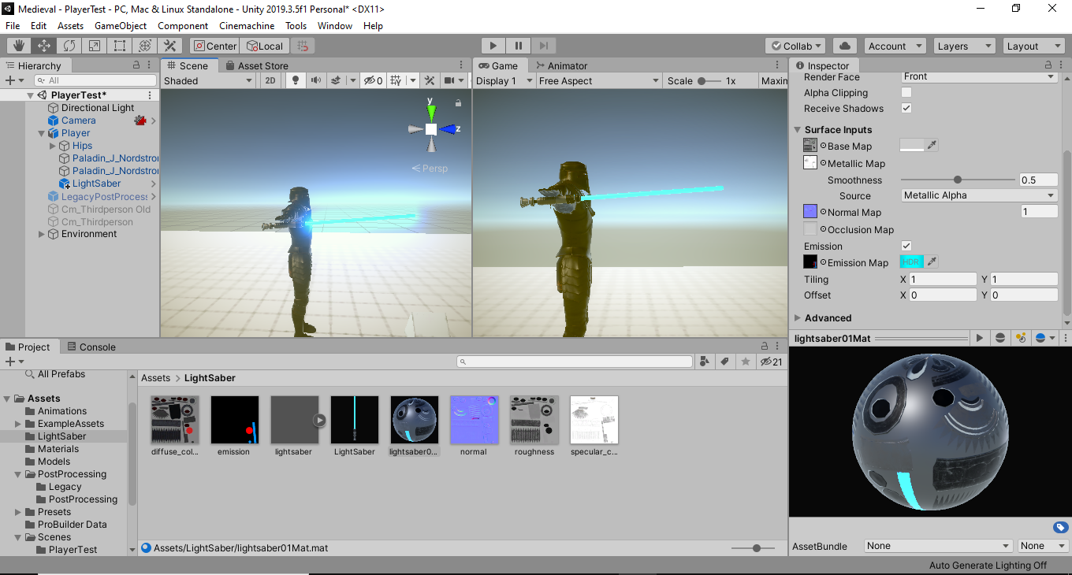The width and height of the screenshot is (1072, 575).
Task: Toggle hidden packages visibility showing 21
Action: pos(771,362)
